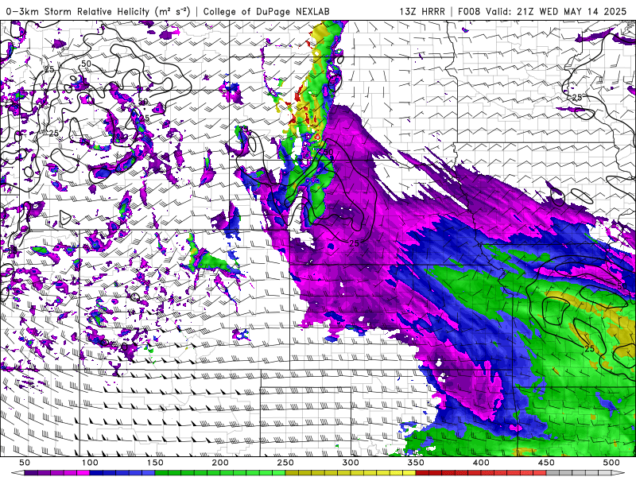Click the legend value "500"
Screen dimensions: 636x477
point(611,463)
